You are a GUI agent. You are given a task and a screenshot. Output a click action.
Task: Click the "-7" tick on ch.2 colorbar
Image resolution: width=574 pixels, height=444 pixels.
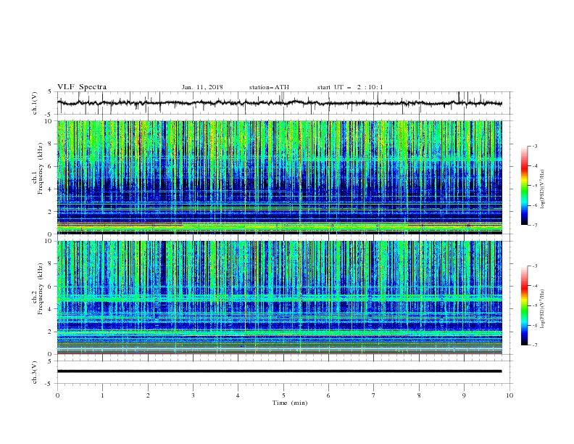tap(534, 345)
